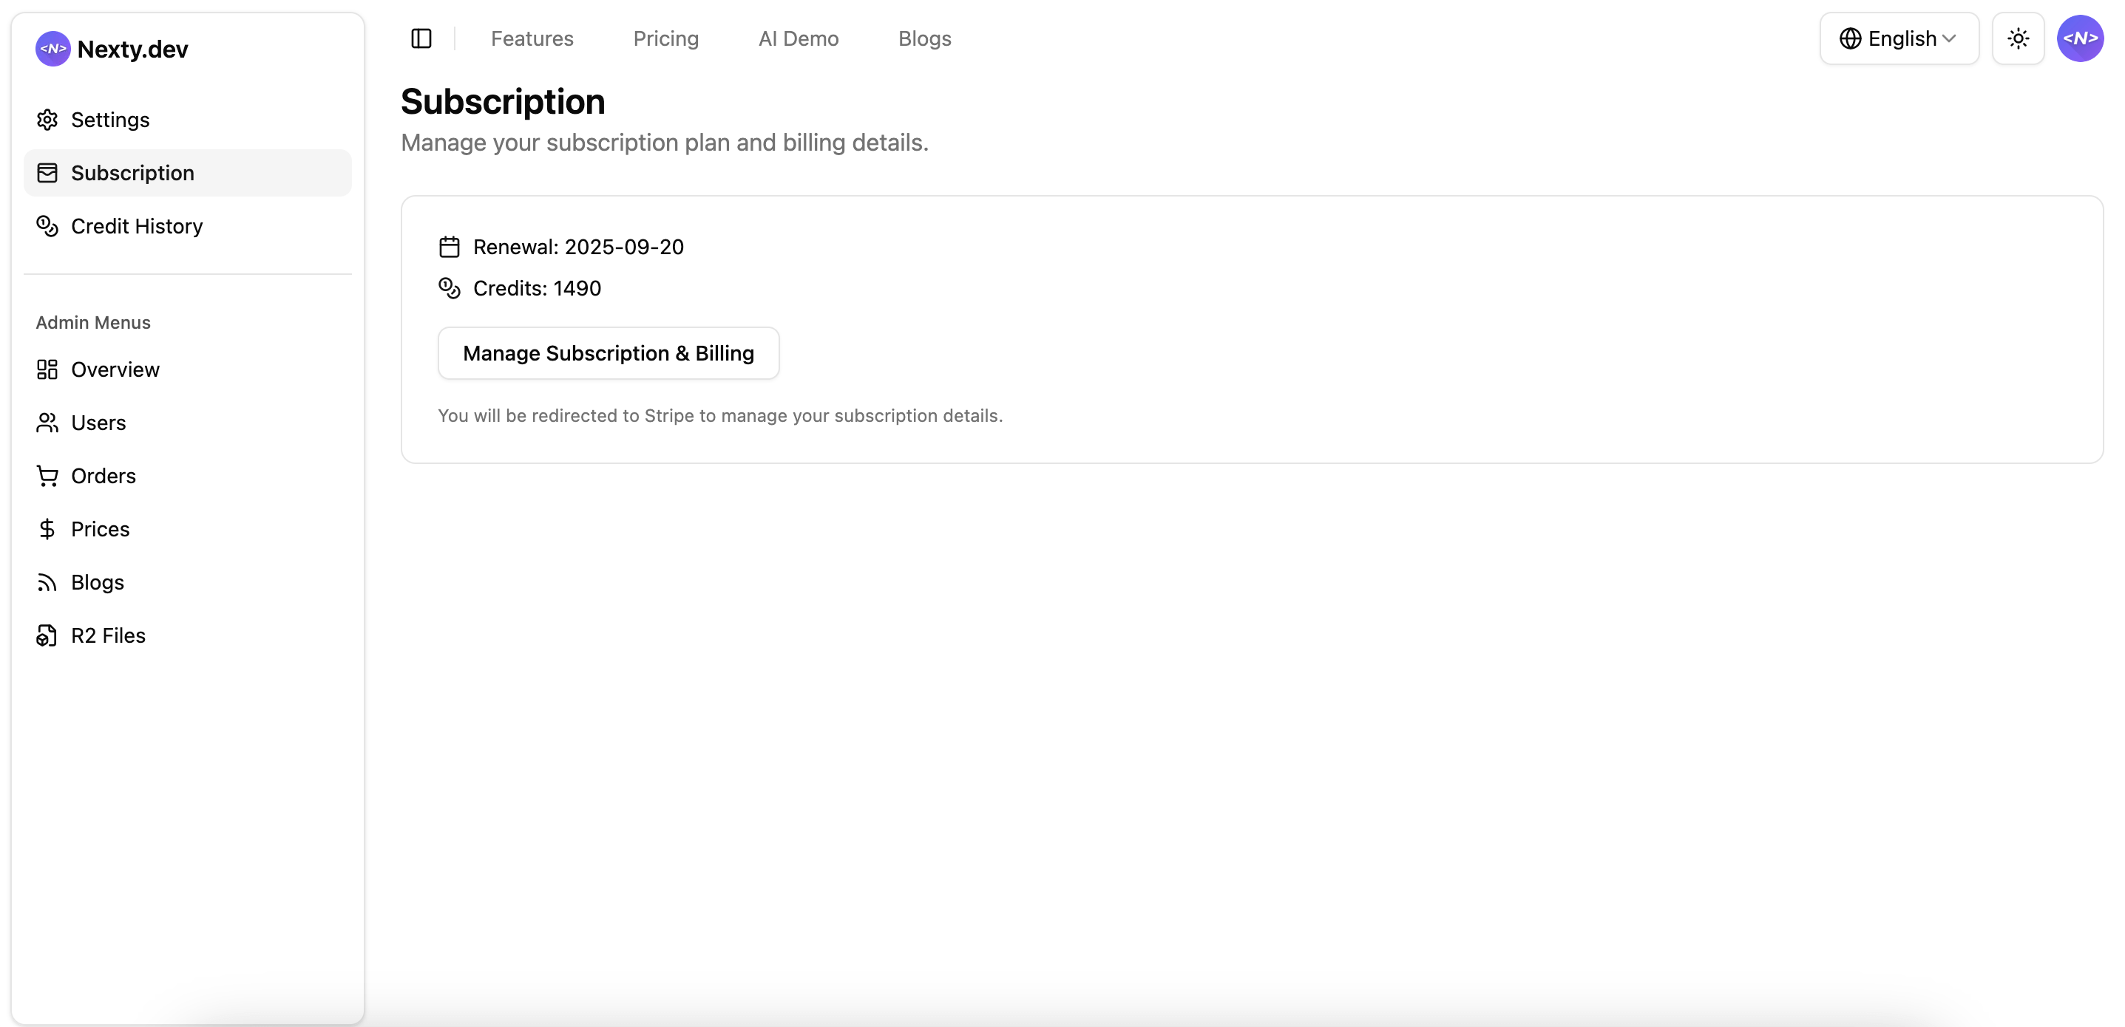Switch to the Pricing page
Viewport: 2125px width, 1027px height.
click(665, 38)
